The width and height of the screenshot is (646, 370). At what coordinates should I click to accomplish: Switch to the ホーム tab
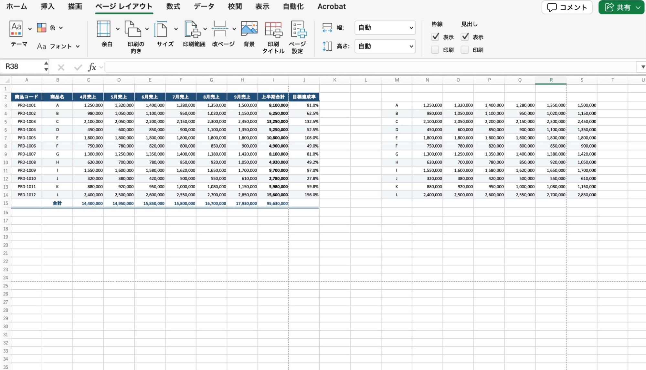pyautogui.click(x=17, y=6)
